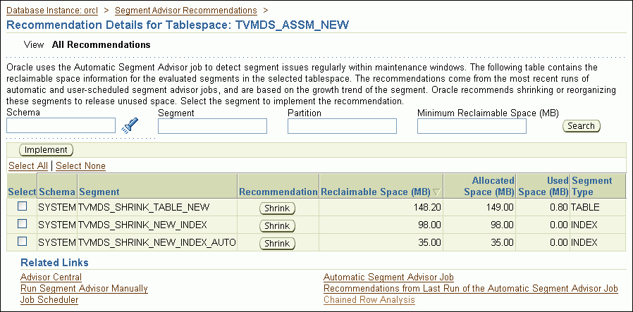
Task: Sort by Reclaimable Space descending arrow
Action: (436, 192)
